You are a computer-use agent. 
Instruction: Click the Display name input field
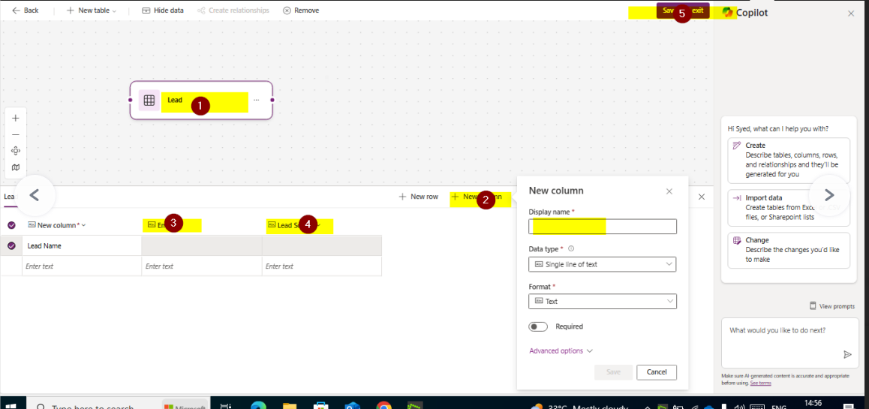coord(603,226)
